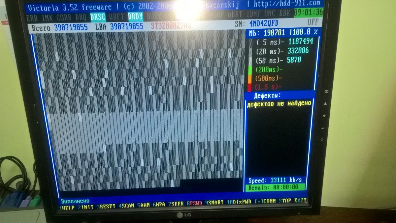Select 6HPA in the function bar
Viewport: 396px width, 223px height.
pyautogui.click(x=159, y=205)
